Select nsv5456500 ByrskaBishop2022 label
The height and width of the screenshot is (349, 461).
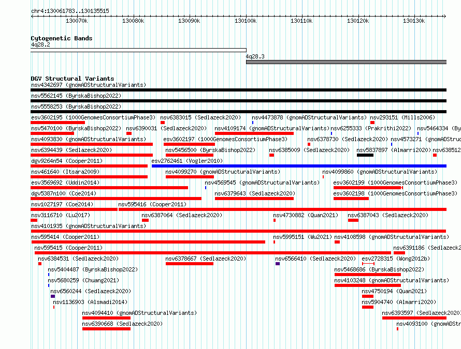210,150
